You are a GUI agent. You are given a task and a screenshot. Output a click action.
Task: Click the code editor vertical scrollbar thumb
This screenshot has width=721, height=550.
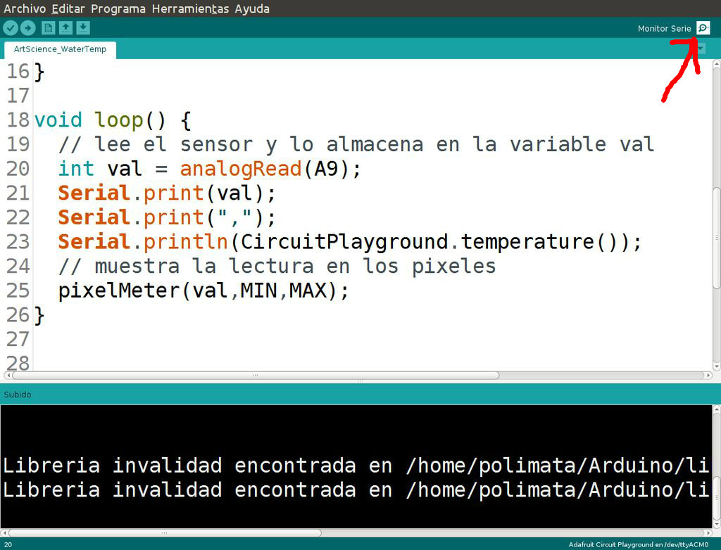pyautogui.click(x=716, y=238)
